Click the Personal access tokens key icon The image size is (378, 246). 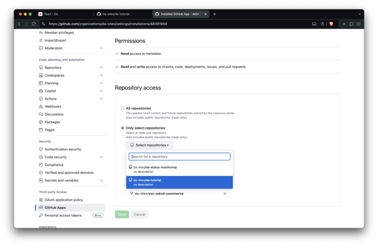(41, 215)
